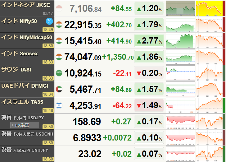Click the India flag in Sensex row
The height and width of the screenshot is (162, 226).
point(59,57)
